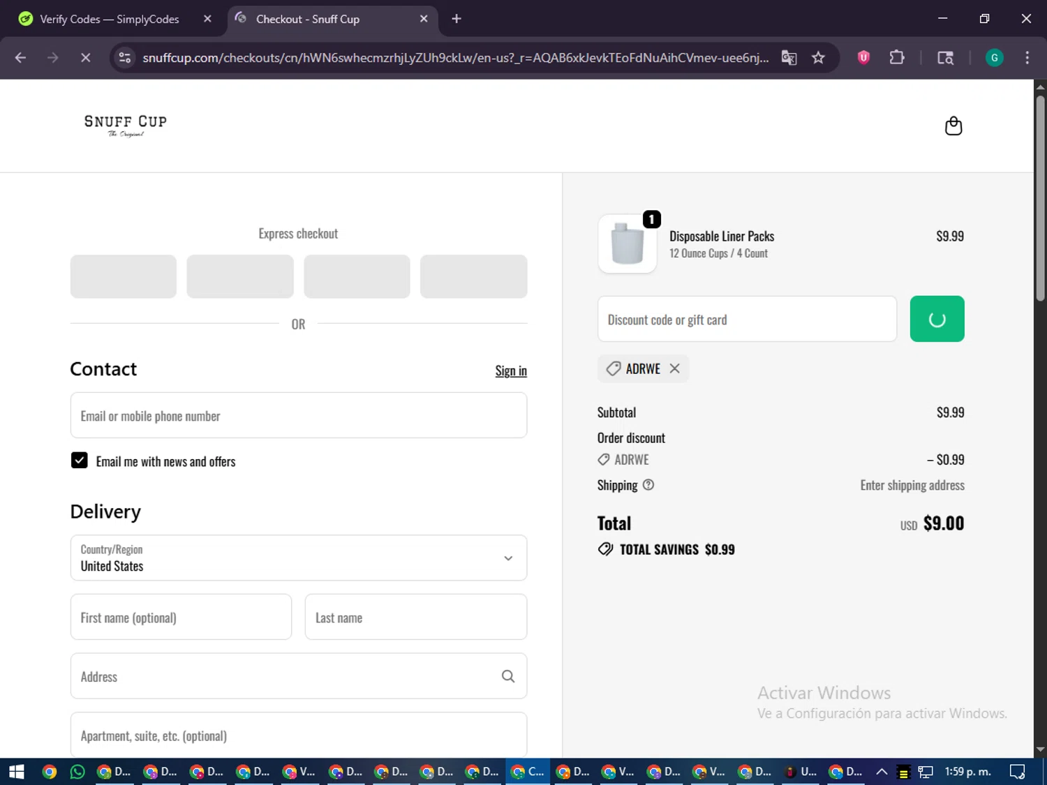Click the Total $9.00 amount
The height and width of the screenshot is (785, 1047).
943,523
